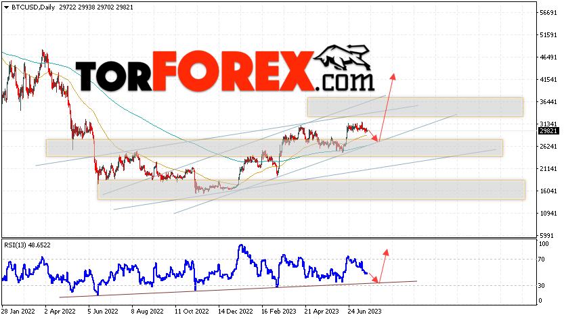Select price axis label 5991

(x=547, y=235)
